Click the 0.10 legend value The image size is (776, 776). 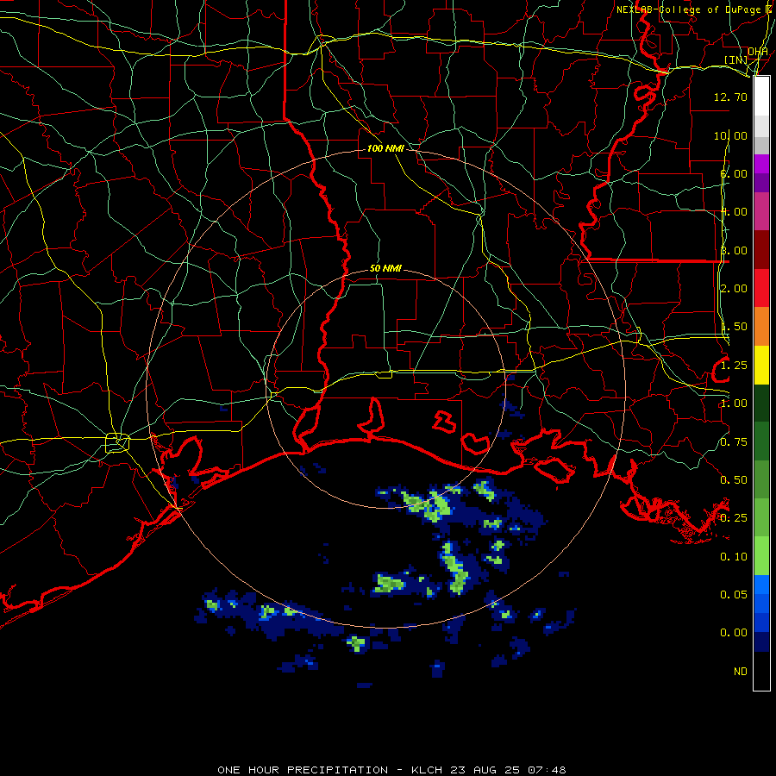(734, 557)
